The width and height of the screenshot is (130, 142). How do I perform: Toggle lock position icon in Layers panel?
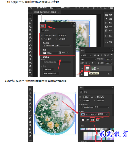(x=92, y=63)
